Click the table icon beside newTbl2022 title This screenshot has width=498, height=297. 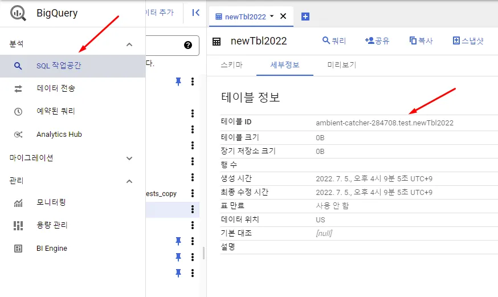coord(217,42)
